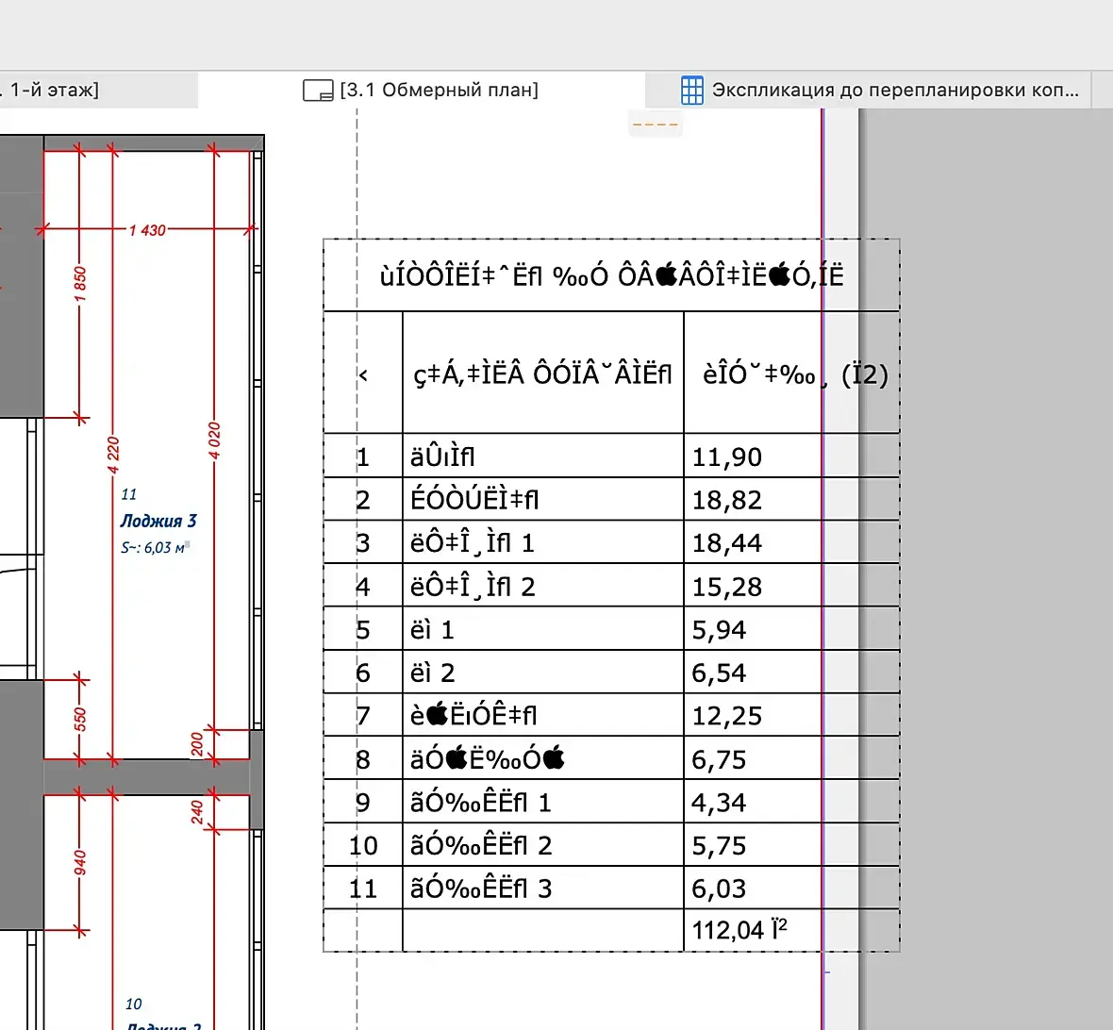Select the 200 dimension label
Image resolution: width=1113 pixels, height=1030 pixels.
click(x=196, y=744)
